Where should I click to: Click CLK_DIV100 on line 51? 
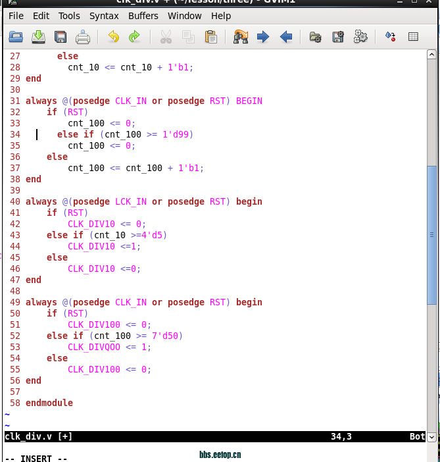(x=94, y=325)
